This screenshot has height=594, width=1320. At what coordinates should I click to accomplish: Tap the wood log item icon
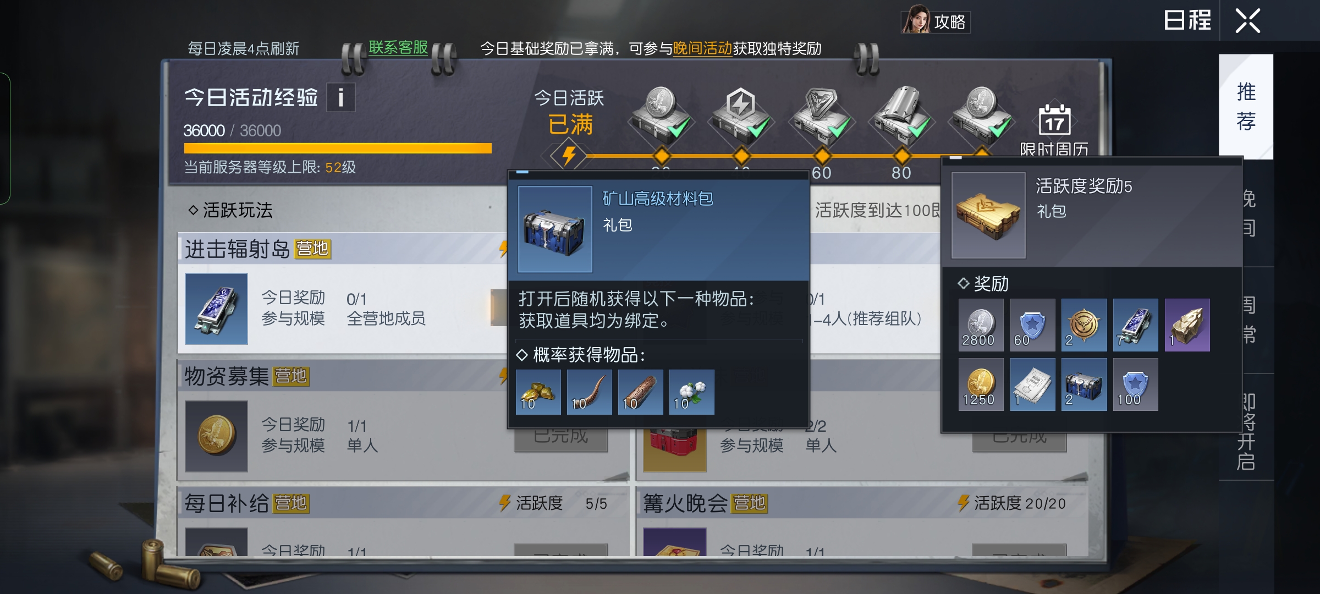pyautogui.click(x=640, y=392)
